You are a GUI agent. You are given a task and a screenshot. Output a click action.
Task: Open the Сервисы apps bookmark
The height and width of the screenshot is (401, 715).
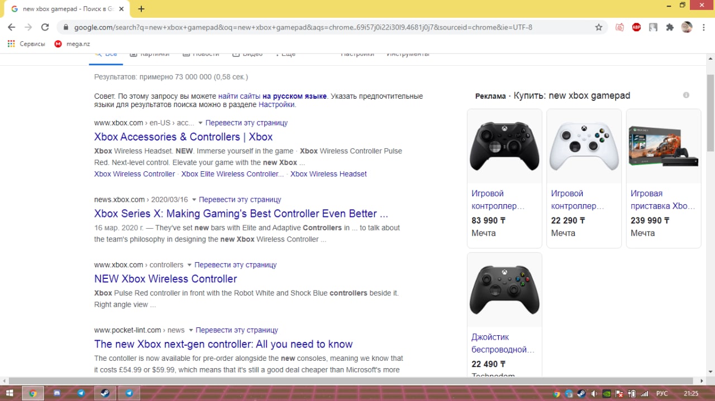tap(26, 44)
